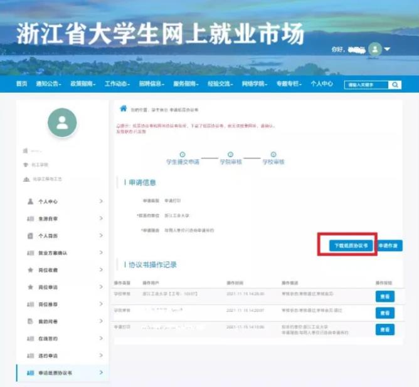Expand the 通知公告 navigation dropdown
The height and width of the screenshot is (387, 419).
(48, 84)
